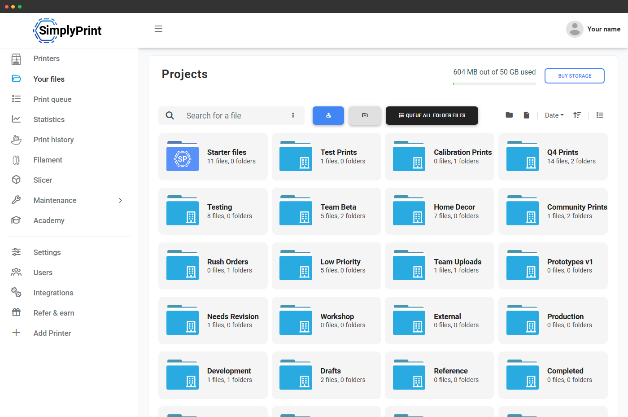Go to Academy page
The image size is (628, 417).
[x=49, y=220]
